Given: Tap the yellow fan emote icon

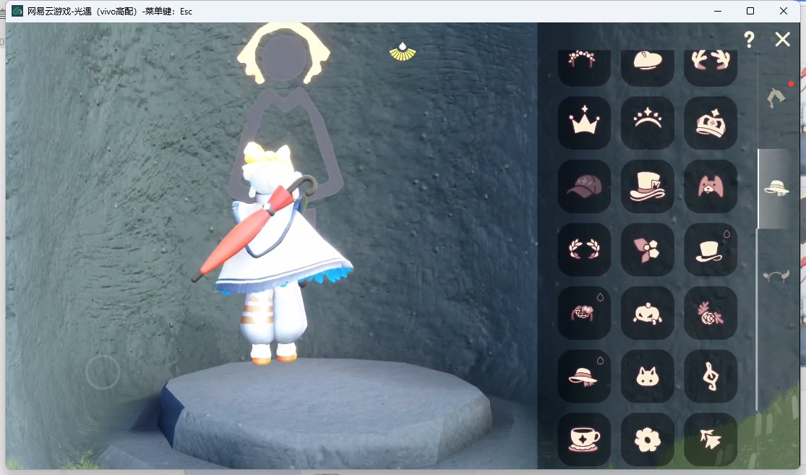Looking at the screenshot, I should click(403, 52).
